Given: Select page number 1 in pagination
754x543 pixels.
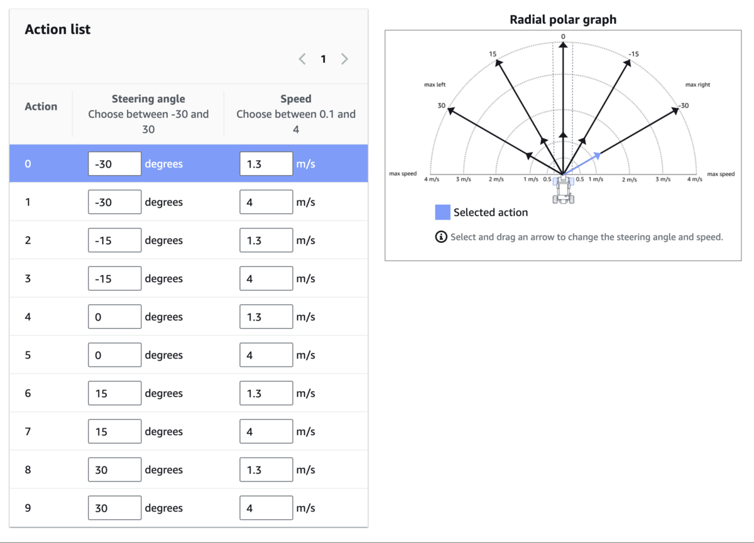Looking at the screenshot, I should click(x=323, y=59).
